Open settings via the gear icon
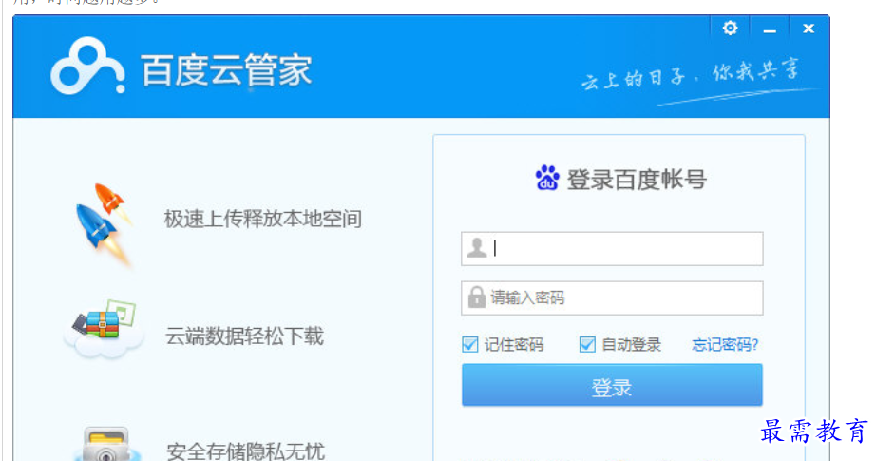This screenshot has width=876, height=461. (x=730, y=28)
